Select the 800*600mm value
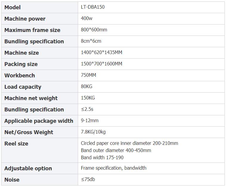Viewport: 226px width, 187px height. (94, 30)
